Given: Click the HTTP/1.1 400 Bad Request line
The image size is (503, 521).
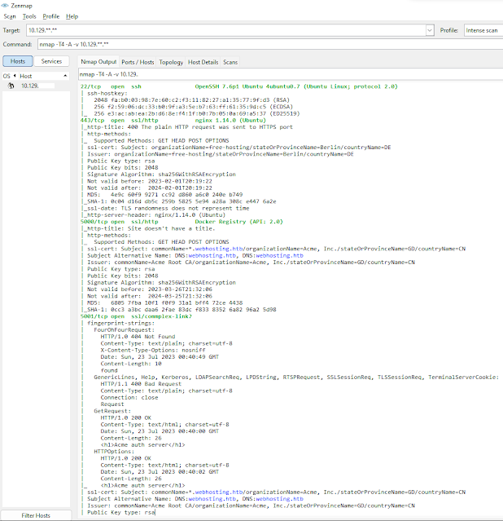Looking at the screenshot, I should coord(141,384).
